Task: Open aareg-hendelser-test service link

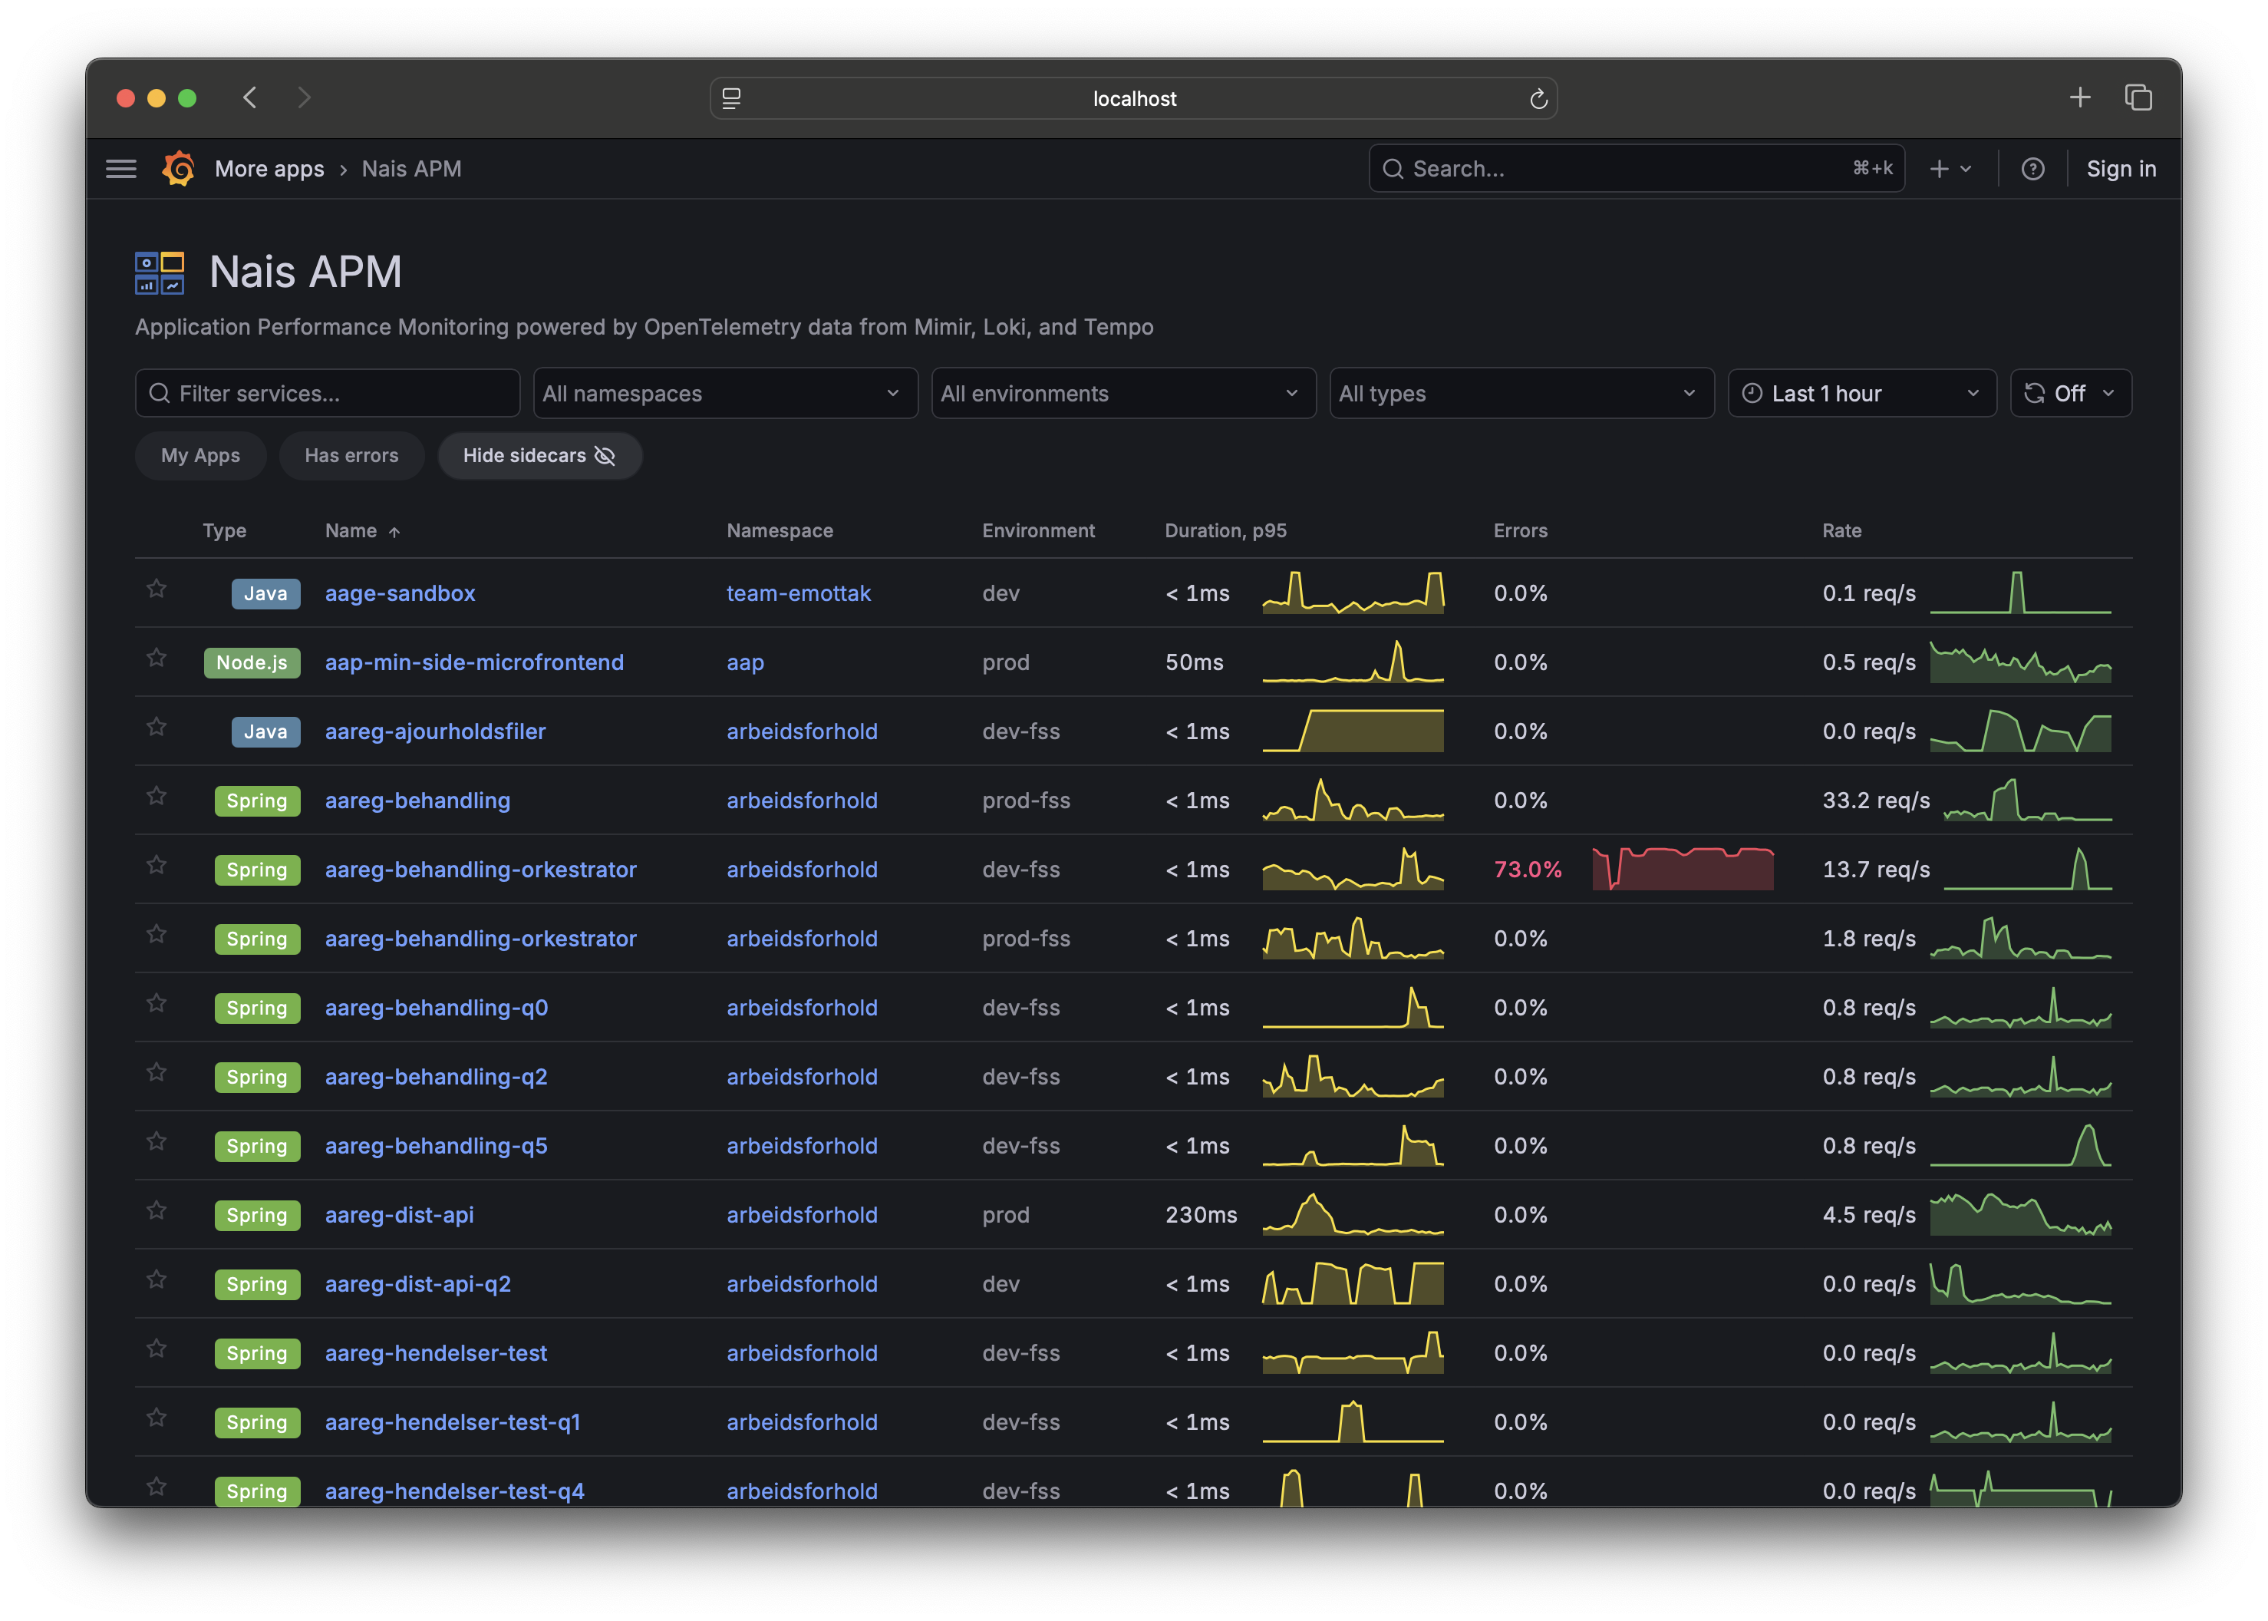Action: coord(435,1352)
